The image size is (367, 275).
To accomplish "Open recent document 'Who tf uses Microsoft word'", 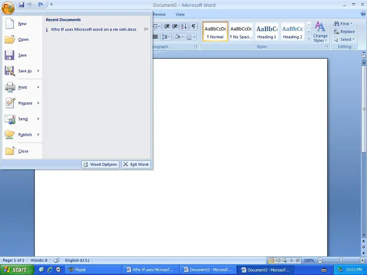I will [x=94, y=29].
